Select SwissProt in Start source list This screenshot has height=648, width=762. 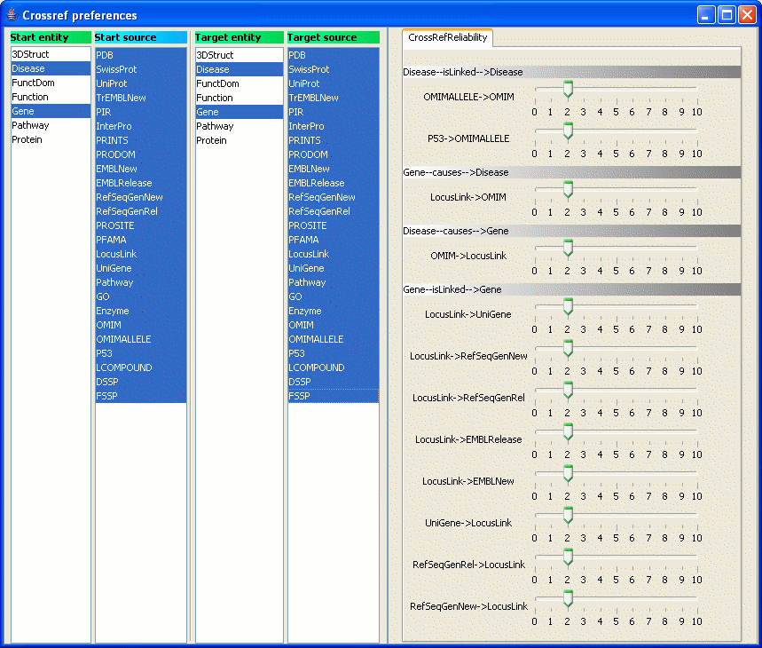[x=141, y=69]
